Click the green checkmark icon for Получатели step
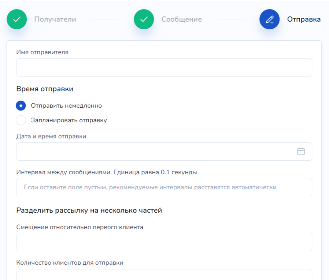Image resolution: width=329 pixels, height=280 pixels. tap(17, 19)
